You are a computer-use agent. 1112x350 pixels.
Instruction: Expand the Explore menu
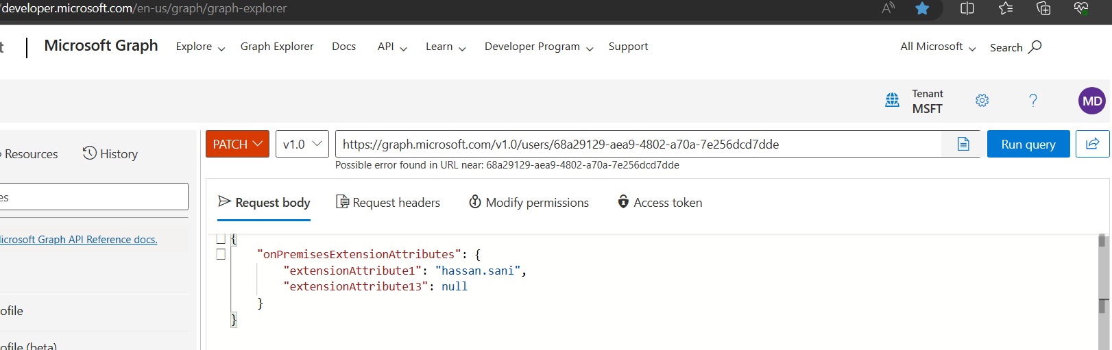click(200, 47)
